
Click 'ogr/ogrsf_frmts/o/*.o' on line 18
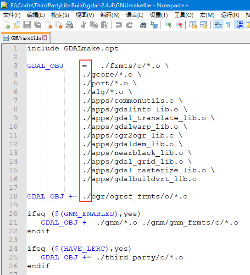(x=139, y=197)
